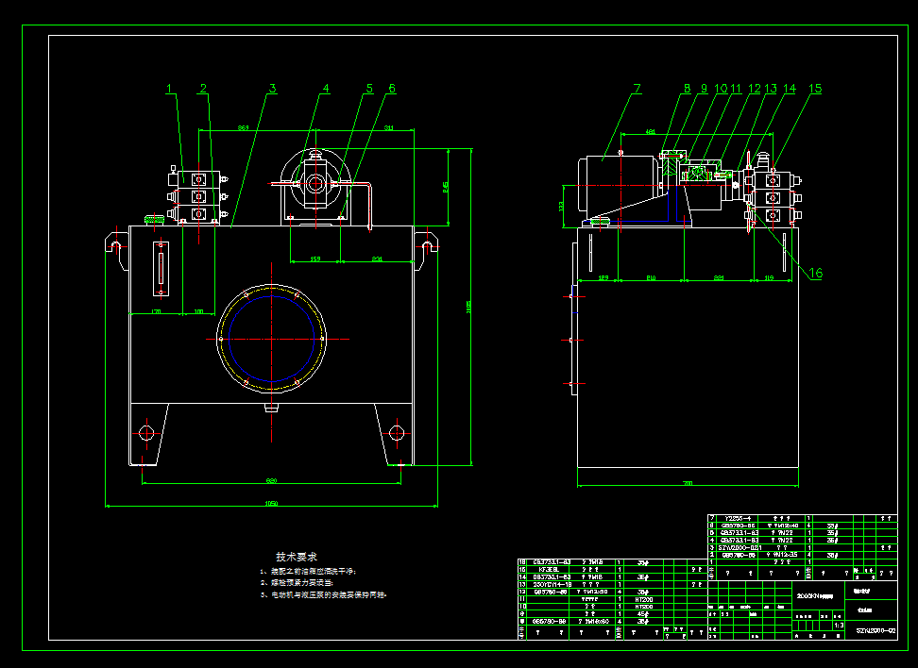This screenshot has height=668, width=918.
Task: Select part callout number 11
Action: [736, 89]
